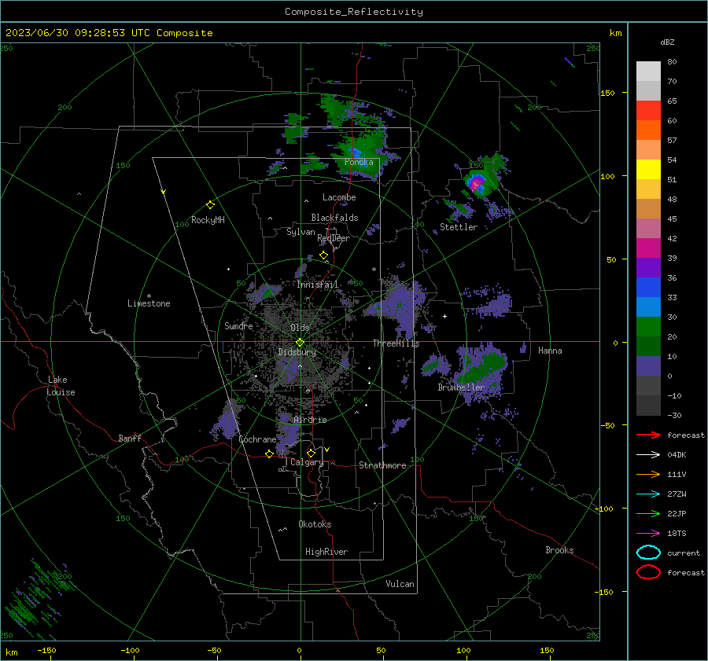The image size is (708, 661).
Task: Click the Lake Louise label
Action: tap(61, 386)
